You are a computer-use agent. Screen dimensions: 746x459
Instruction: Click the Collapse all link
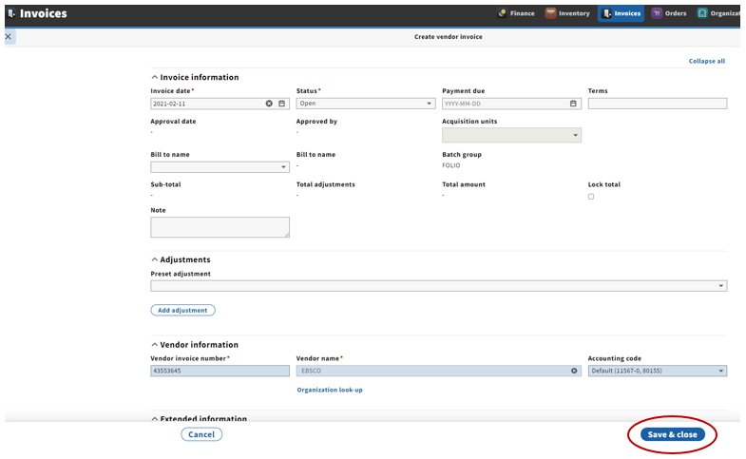point(706,61)
